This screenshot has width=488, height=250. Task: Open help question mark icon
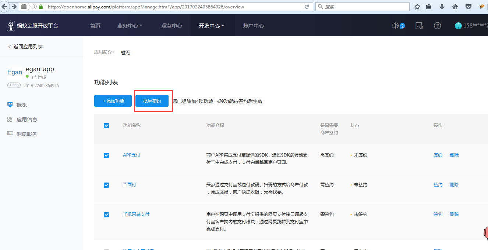click(x=437, y=26)
